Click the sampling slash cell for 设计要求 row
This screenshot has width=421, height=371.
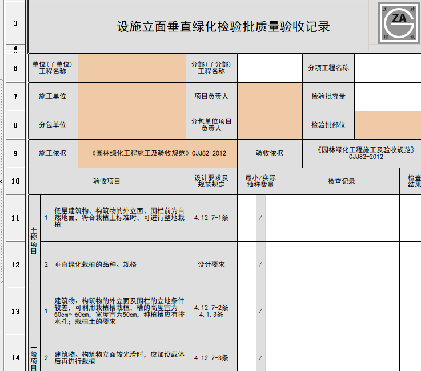click(260, 264)
